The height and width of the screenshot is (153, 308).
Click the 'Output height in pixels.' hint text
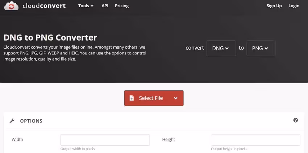229,149
